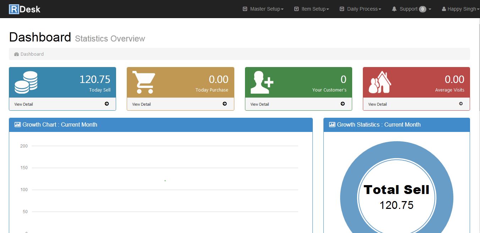This screenshot has height=233, width=480.
Task: Click the green data point on growth chart
Action: pos(165,181)
